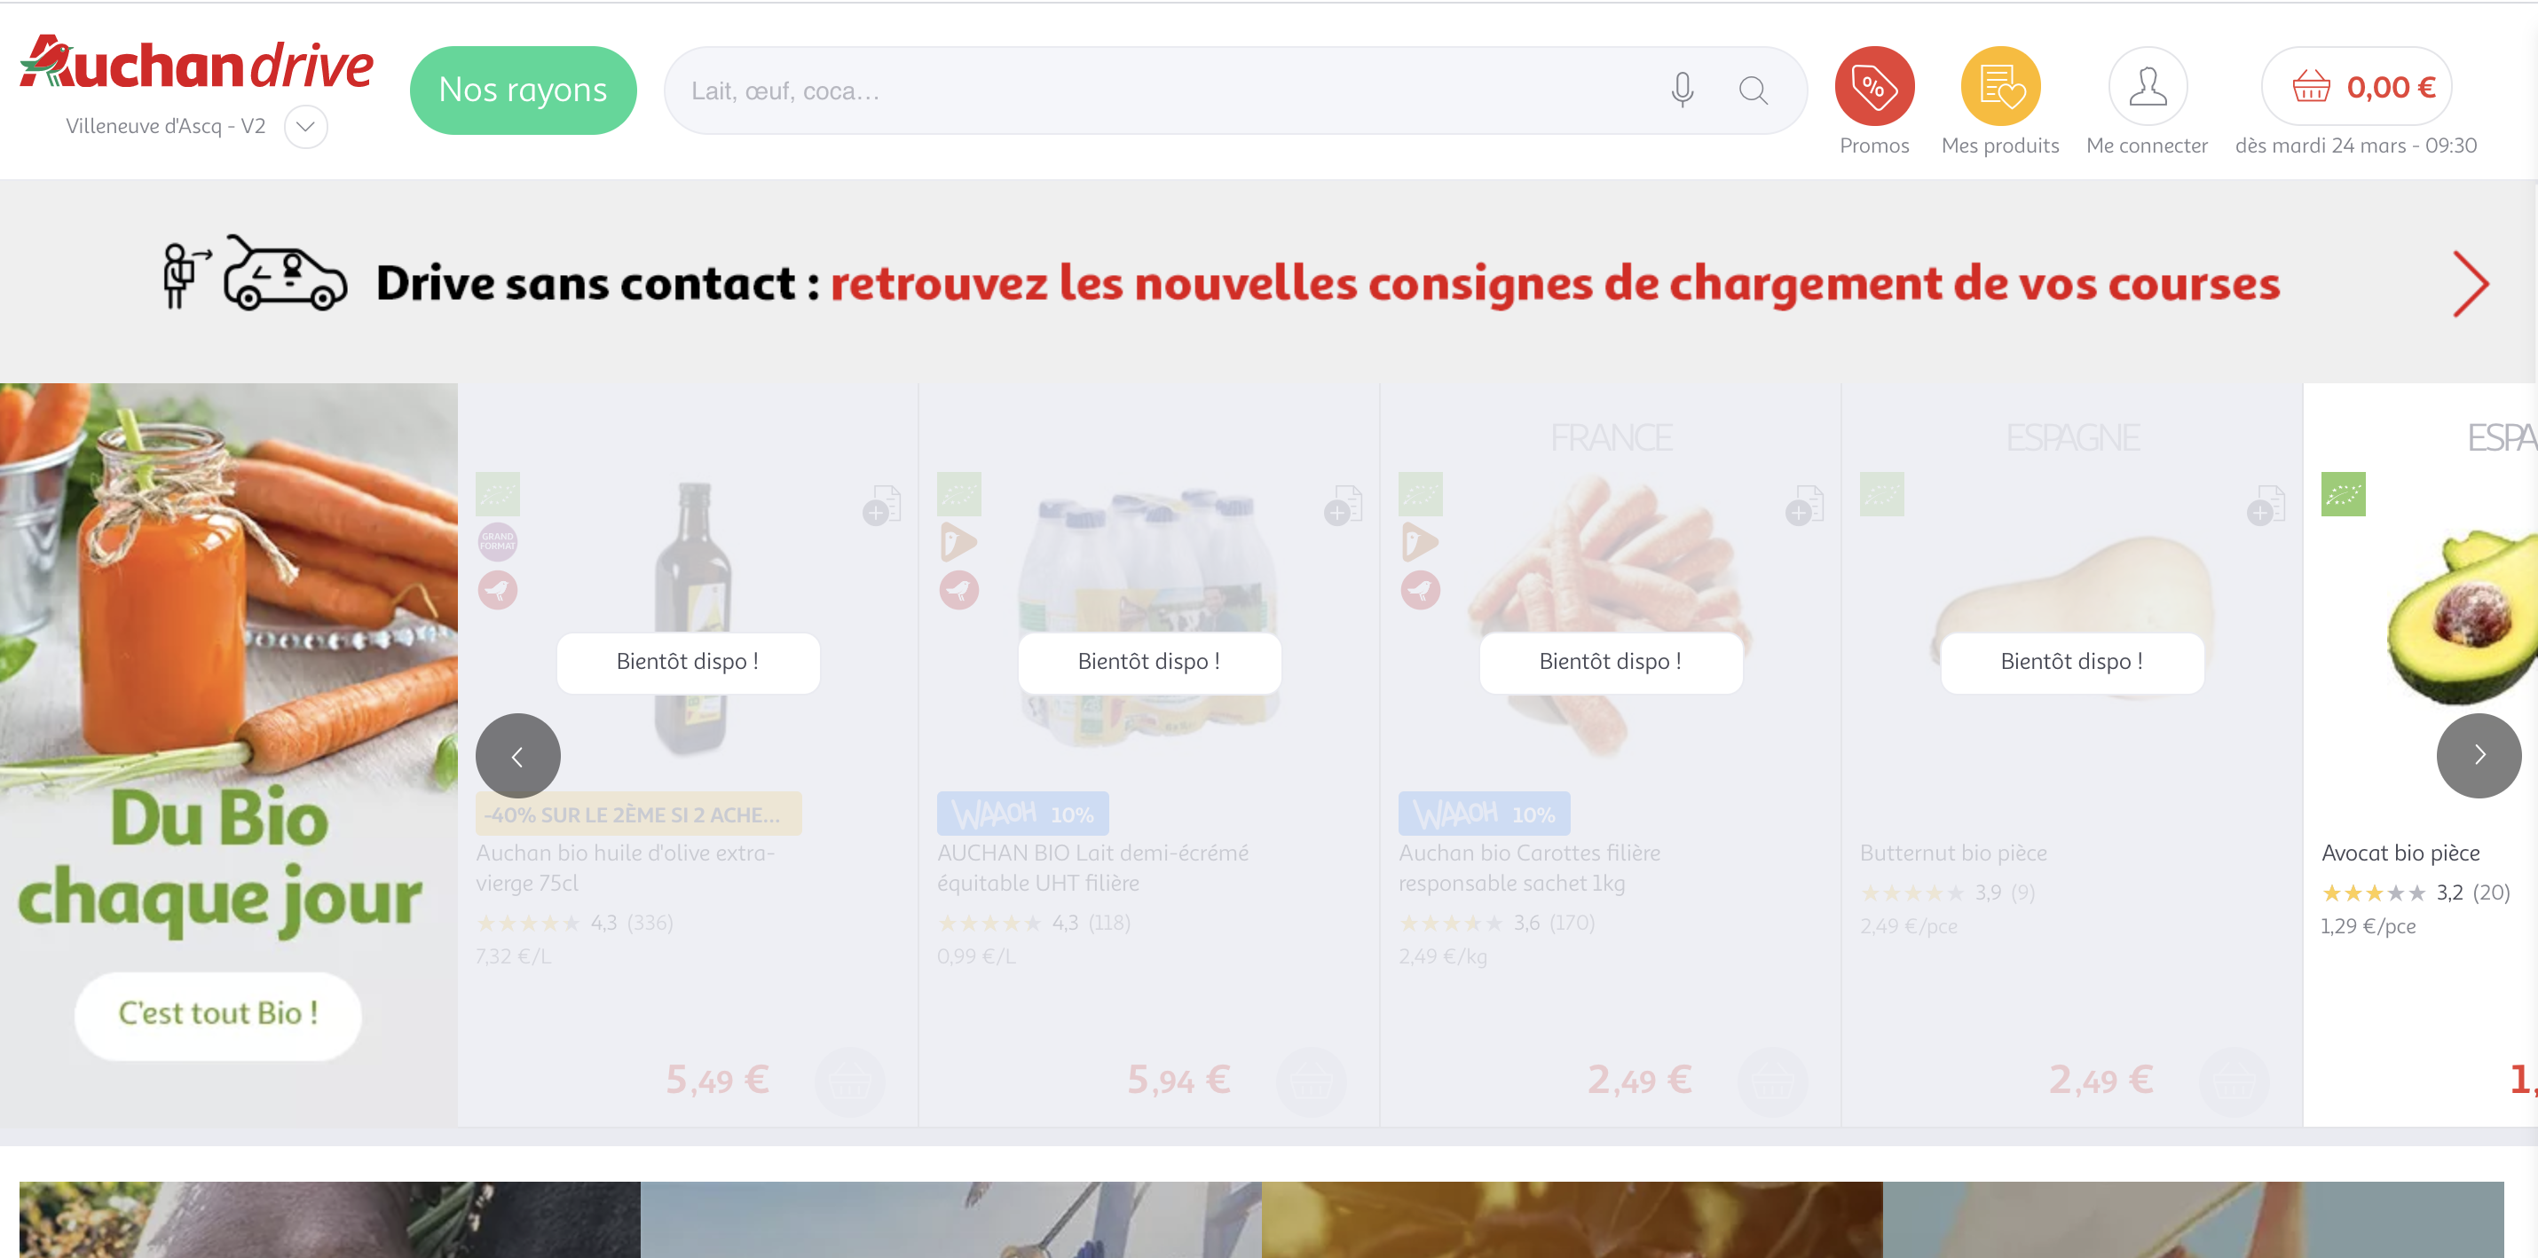Add Butternut bio to list icon

click(x=2265, y=506)
